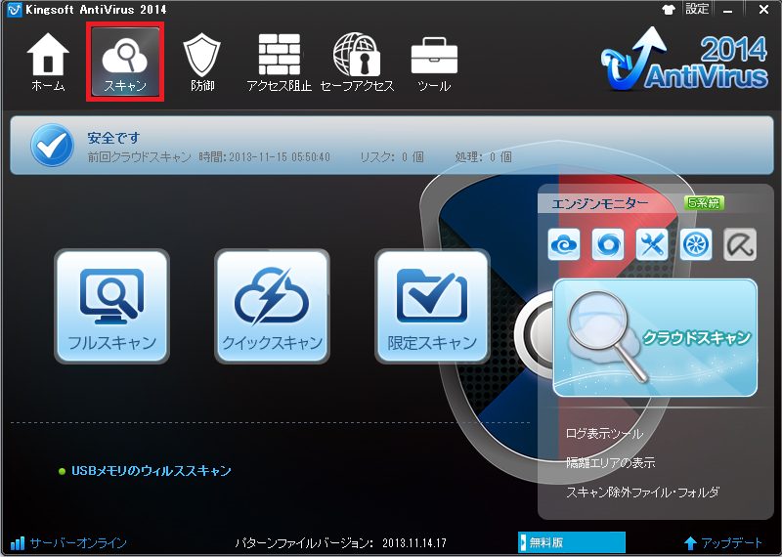Start a クイックスキャン (Quick Scan)
This screenshot has height=557, width=782.
[273, 306]
